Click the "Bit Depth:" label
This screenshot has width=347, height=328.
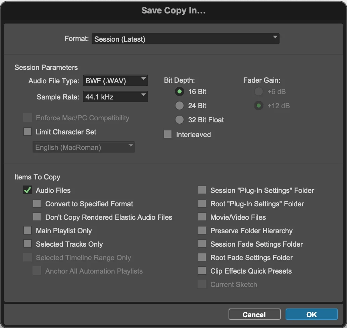click(x=179, y=80)
